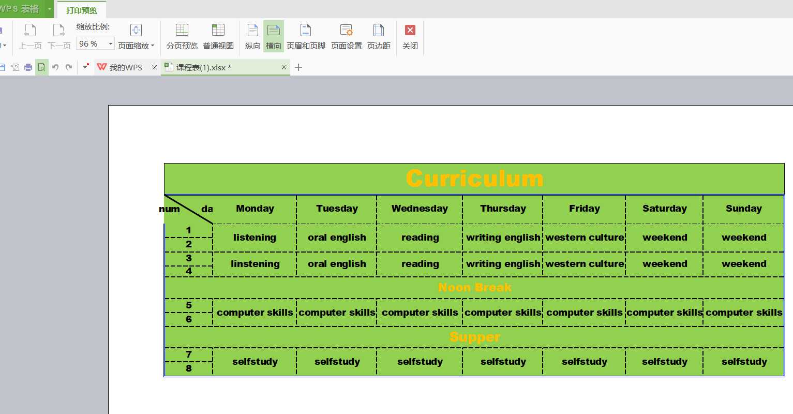793x414 pixels.
Task: Go to previous page (上一页)
Action: point(30,37)
